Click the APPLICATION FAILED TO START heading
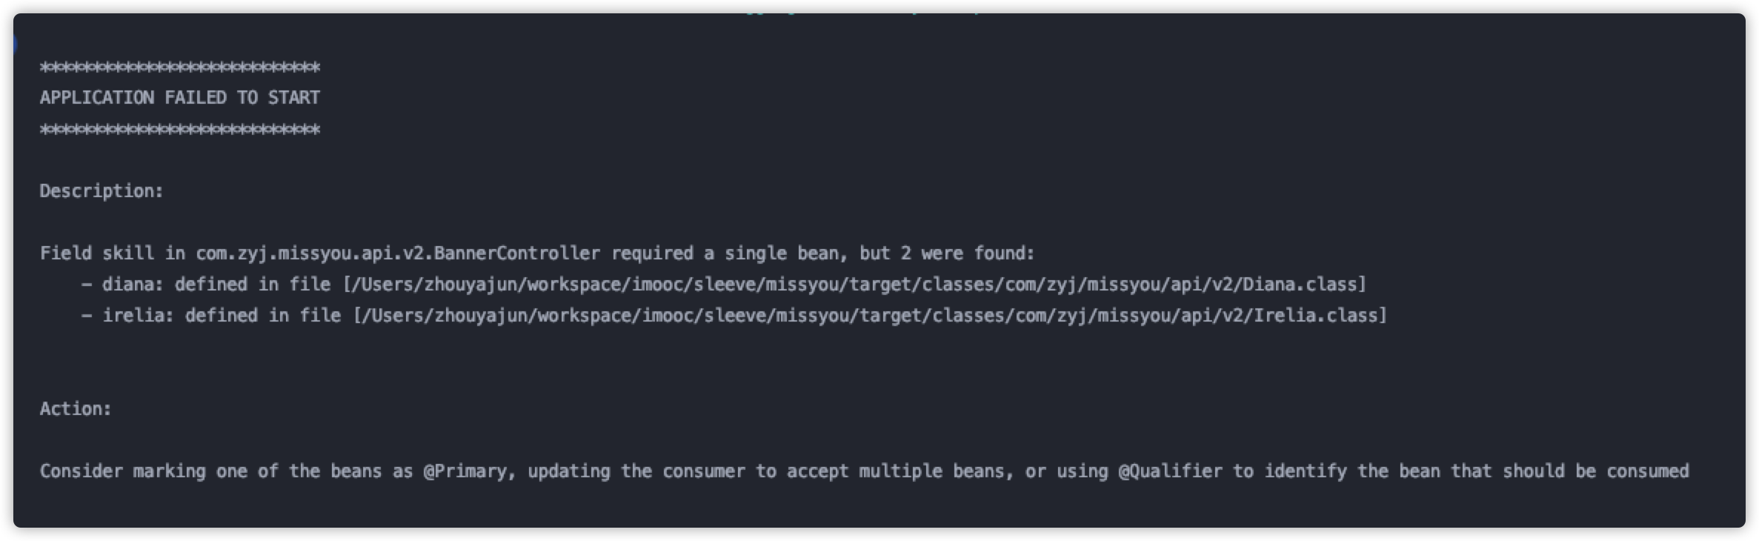This screenshot has height=541, width=1759. pos(180,98)
